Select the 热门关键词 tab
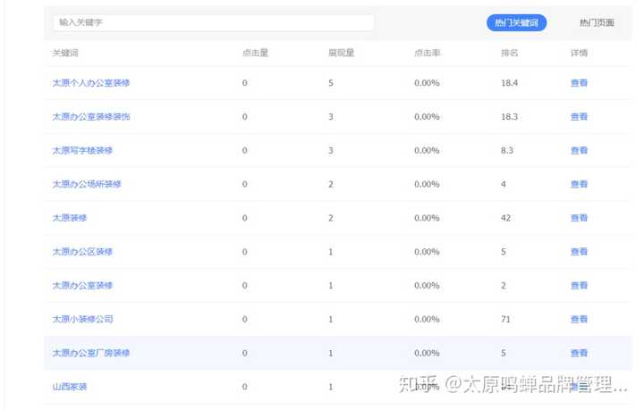Viewport: 644px width, 410px height. click(x=516, y=22)
